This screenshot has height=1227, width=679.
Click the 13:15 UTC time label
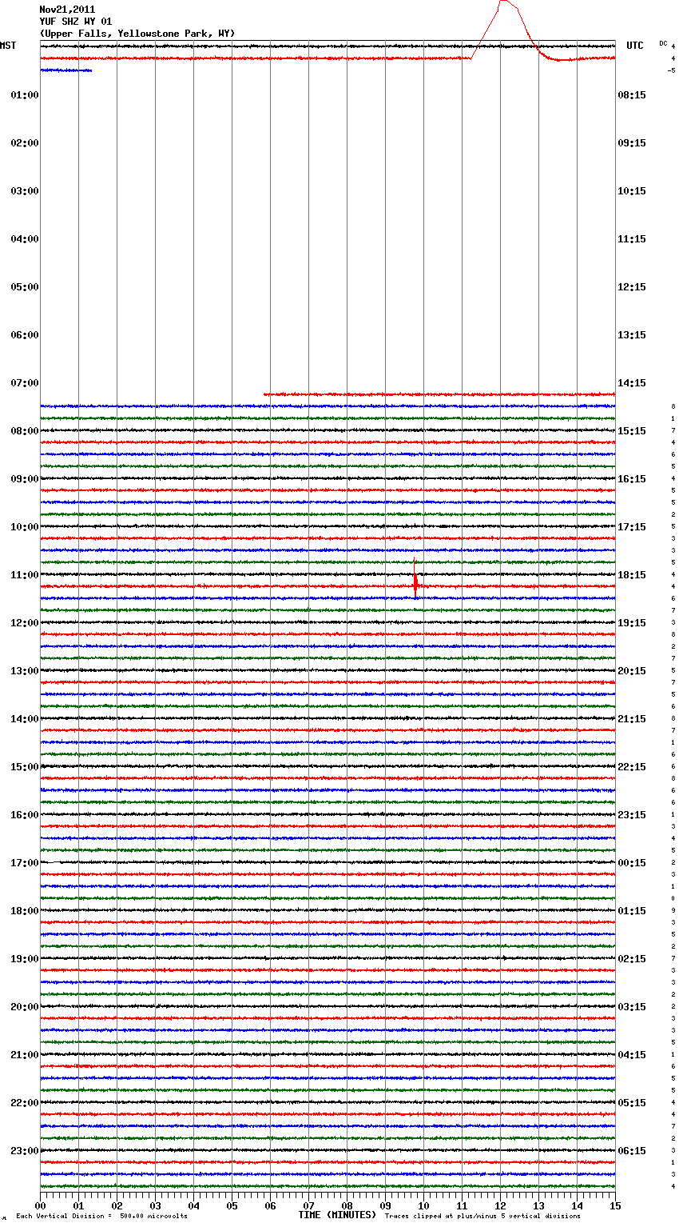click(632, 335)
